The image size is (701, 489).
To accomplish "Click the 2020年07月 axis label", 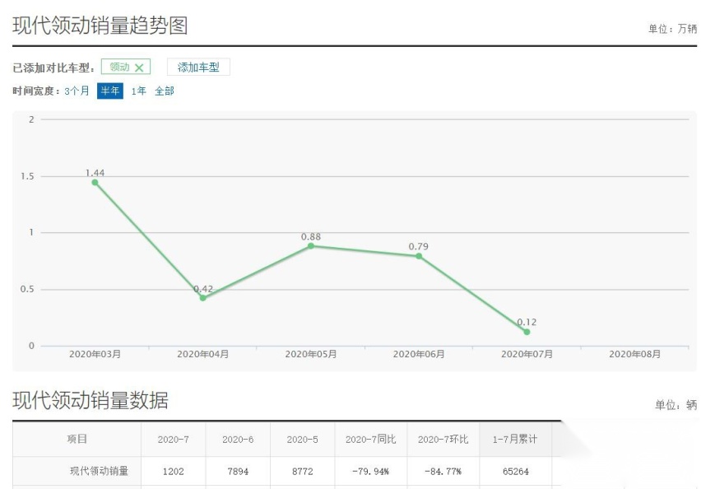I will (527, 354).
